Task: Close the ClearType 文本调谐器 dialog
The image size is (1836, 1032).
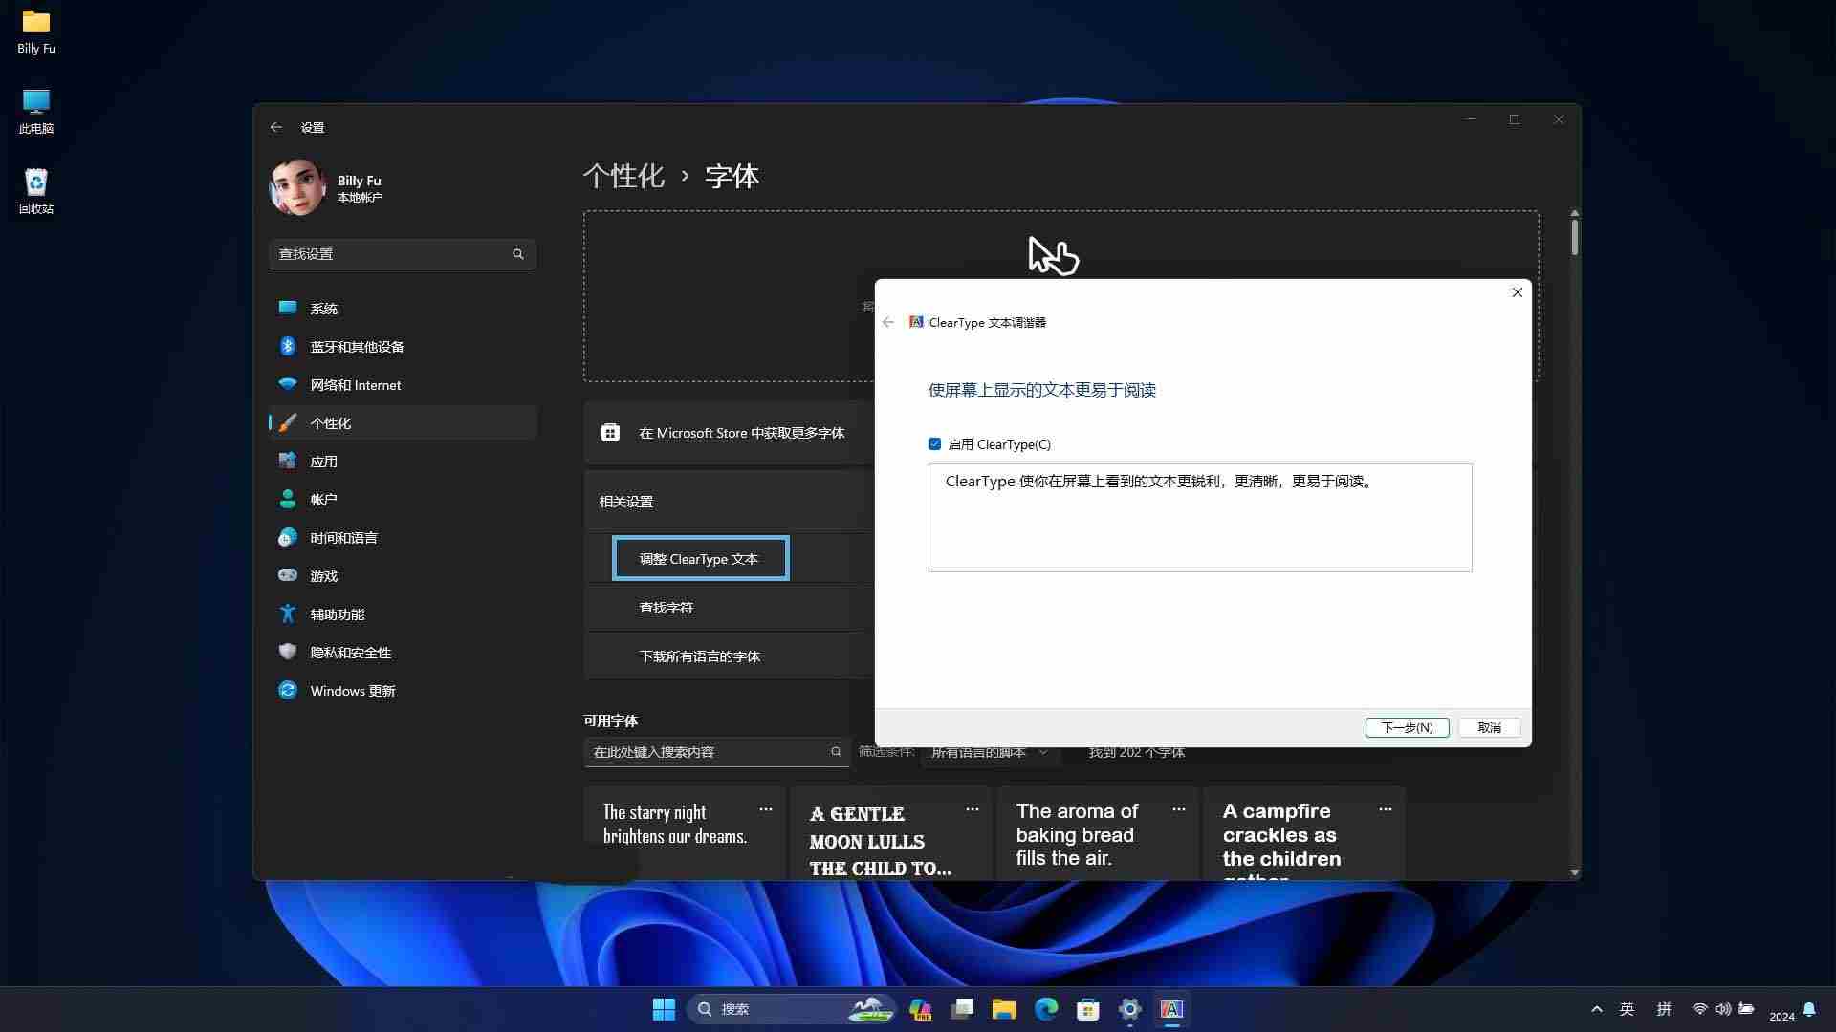Action: (1517, 292)
